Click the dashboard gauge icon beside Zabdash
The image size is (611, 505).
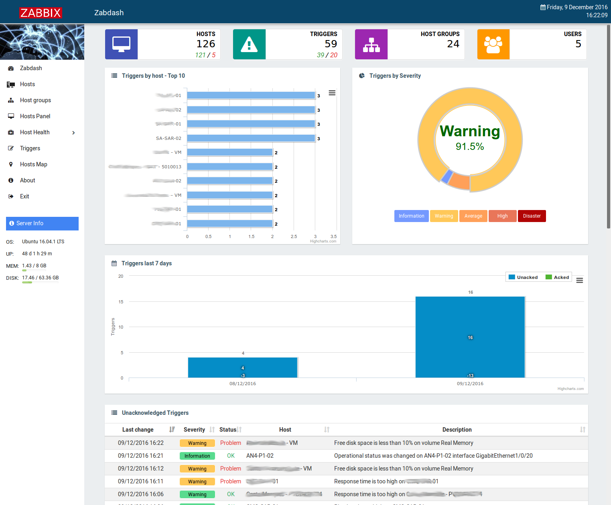(10, 68)
